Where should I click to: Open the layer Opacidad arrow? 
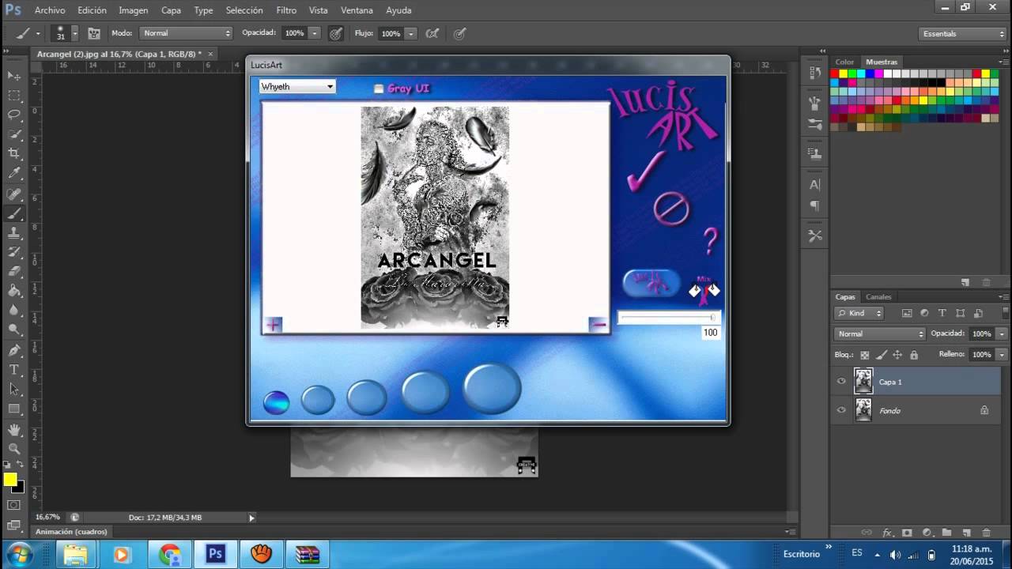1002,333
